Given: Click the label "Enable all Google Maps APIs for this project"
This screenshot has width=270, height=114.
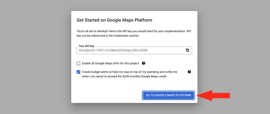Looking at the screenshot, I should [x=110, y=63].
